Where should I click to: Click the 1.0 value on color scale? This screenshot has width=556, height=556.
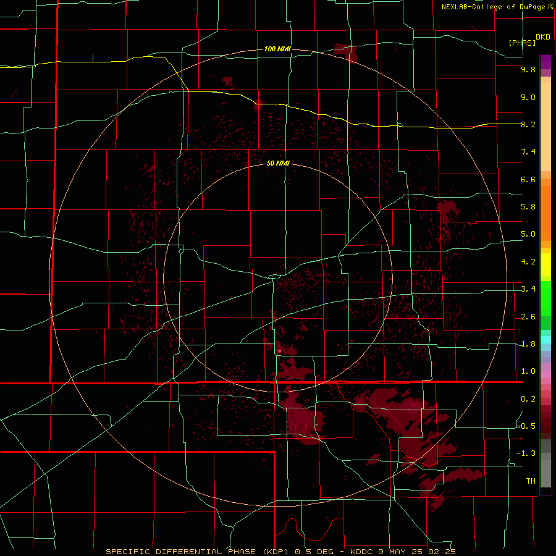pyautogui.click(x=528, y=371)
